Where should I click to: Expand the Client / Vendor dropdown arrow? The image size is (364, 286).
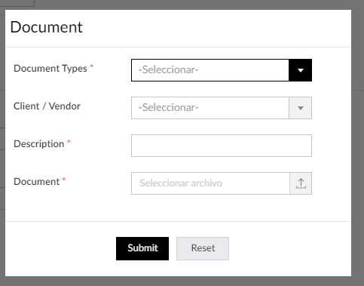click(301, 108)
